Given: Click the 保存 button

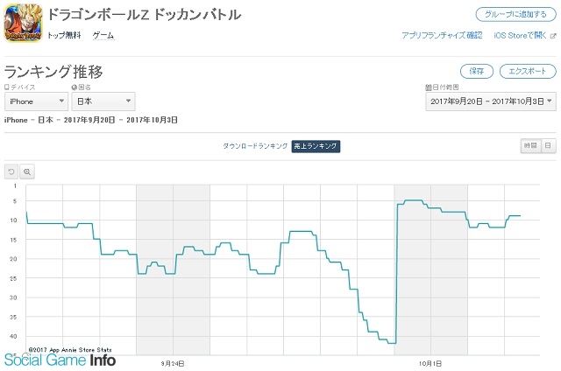Looking at the screenshot, I should pyautogui.click(x=477, y=71).
